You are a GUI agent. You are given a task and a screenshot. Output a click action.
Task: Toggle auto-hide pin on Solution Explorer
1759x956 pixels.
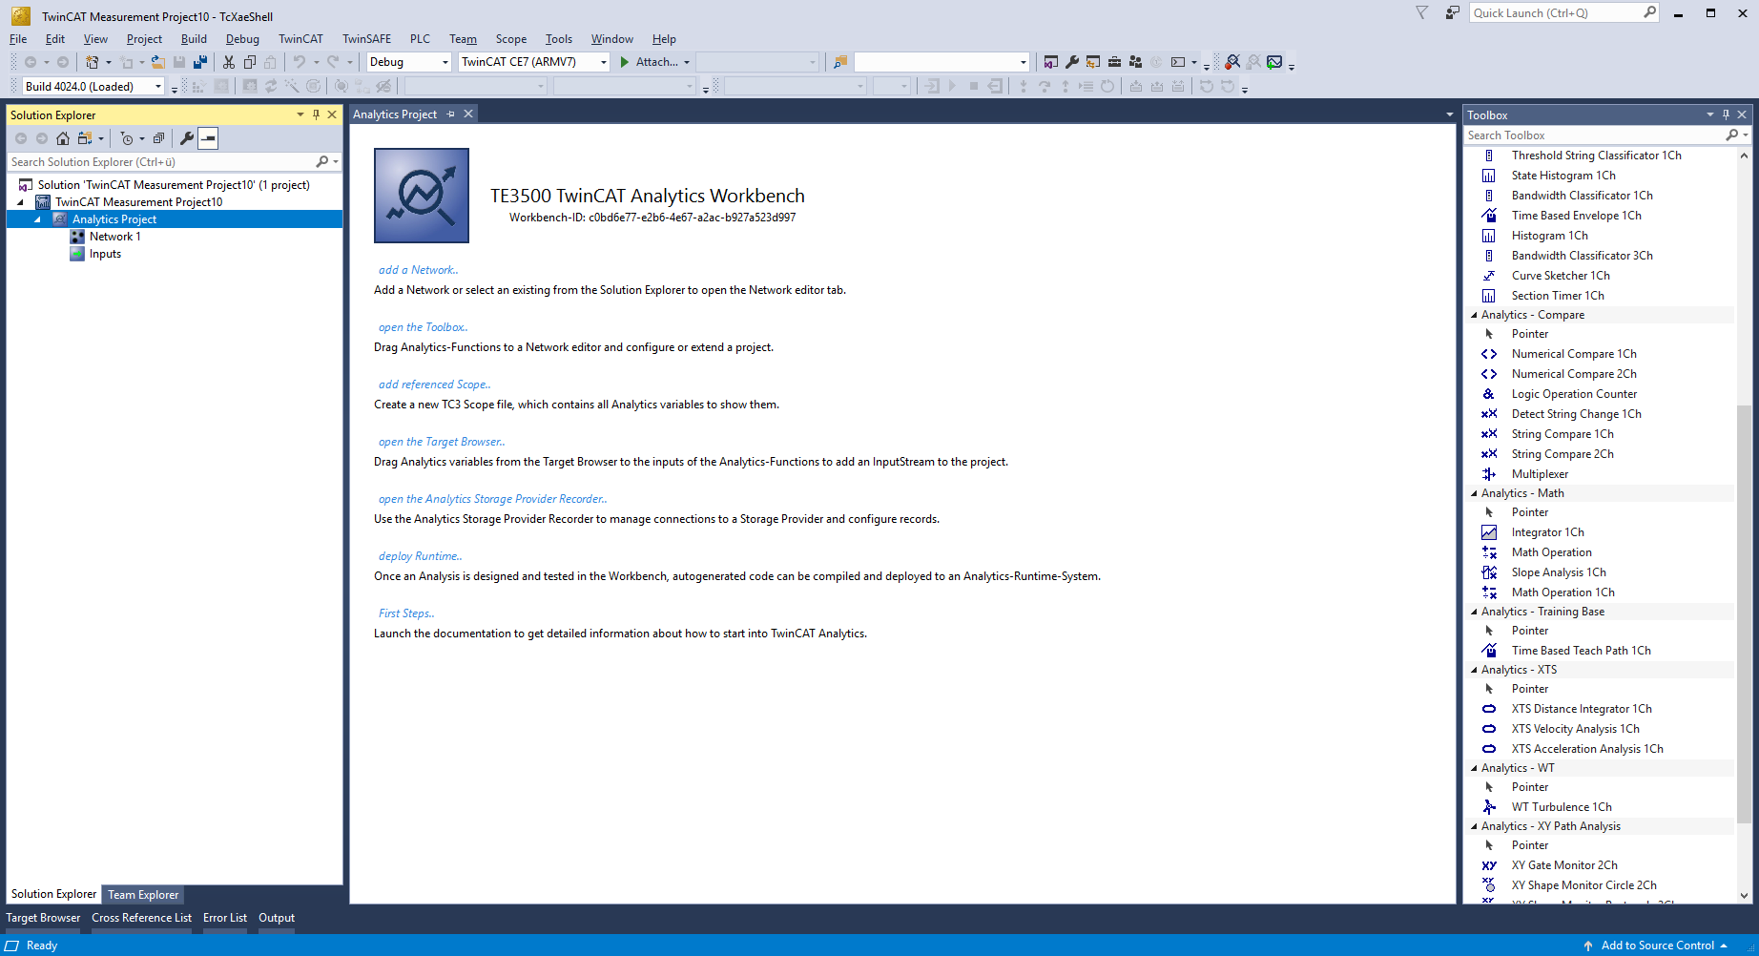[x=316, y=114]
